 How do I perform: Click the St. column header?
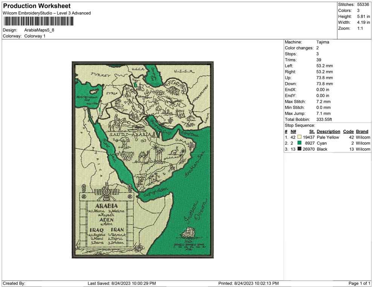(x=312, y=131)
